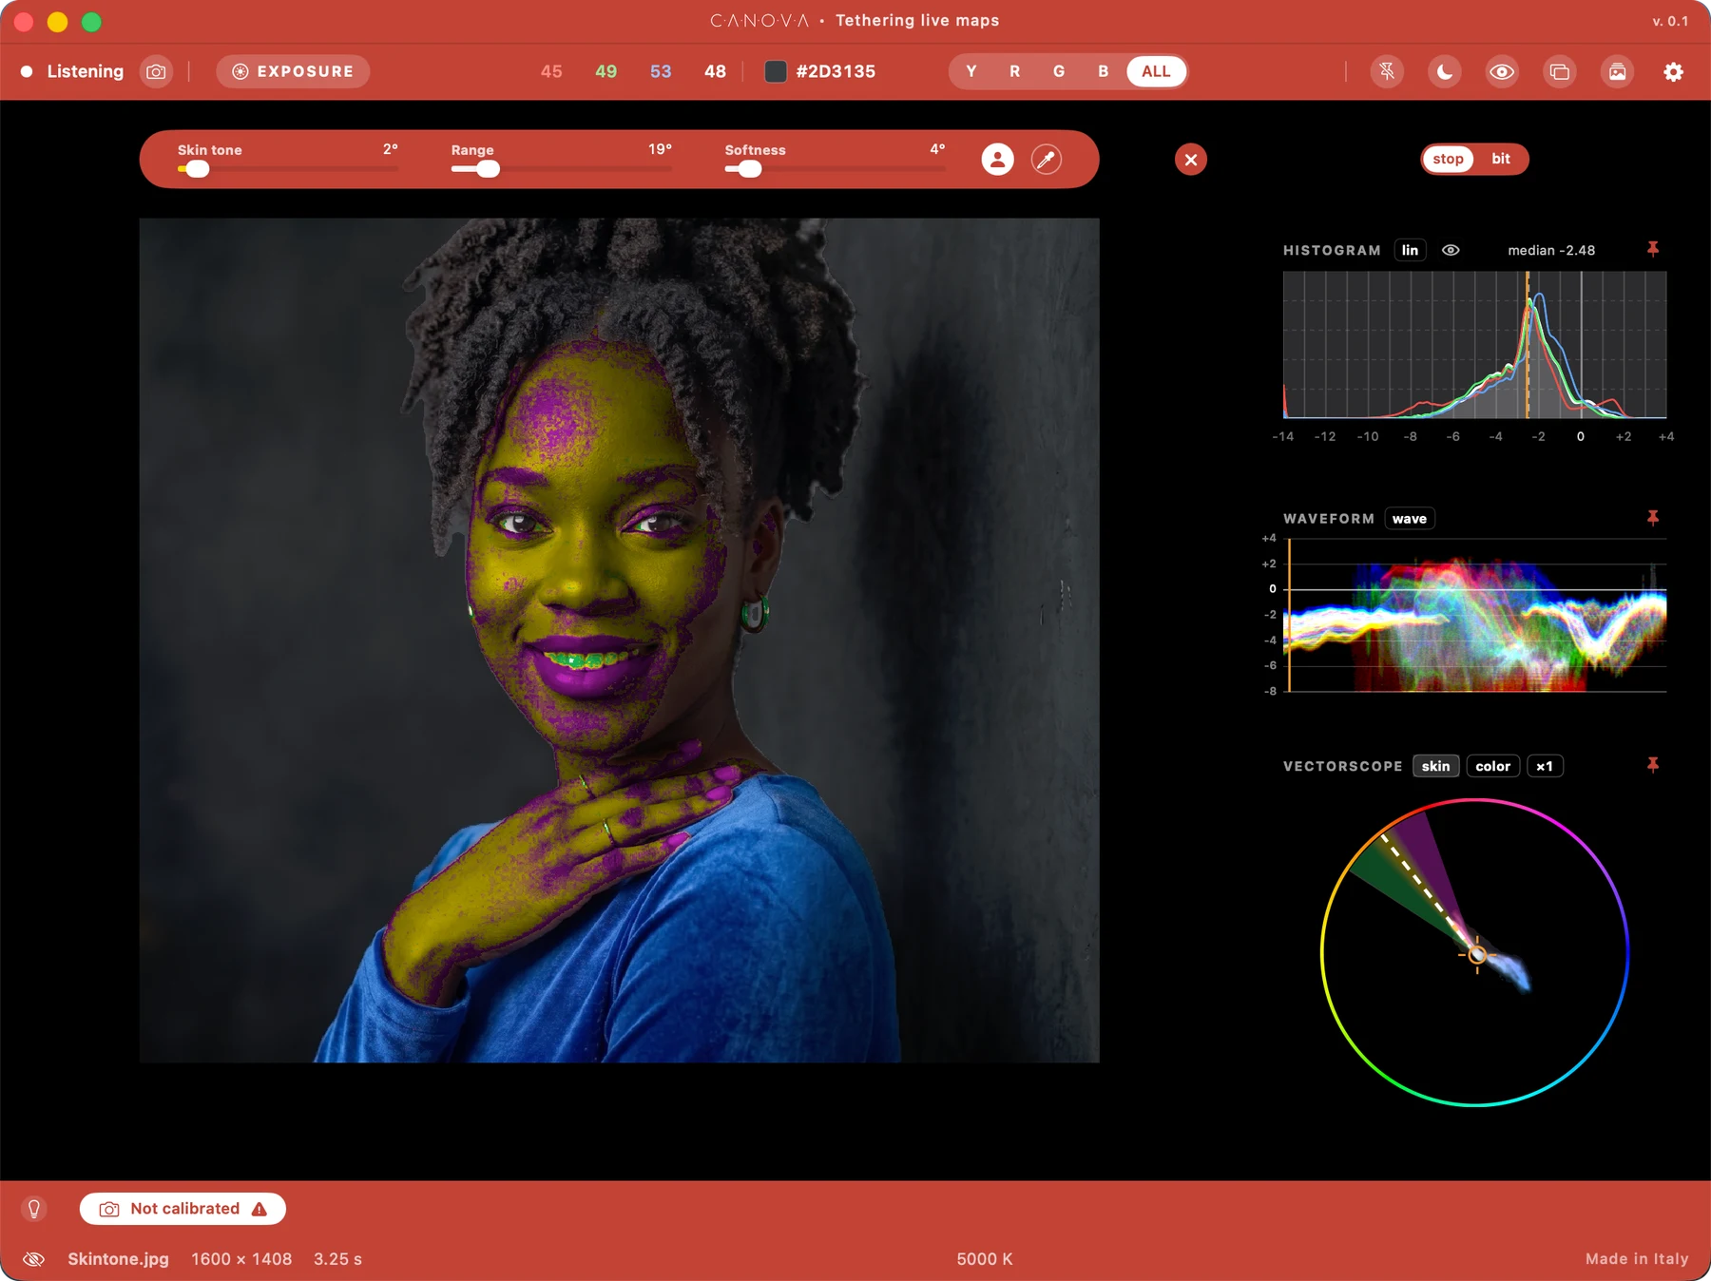Select the Y channel
This screenshot has width=1711, height=1281.
971,71
